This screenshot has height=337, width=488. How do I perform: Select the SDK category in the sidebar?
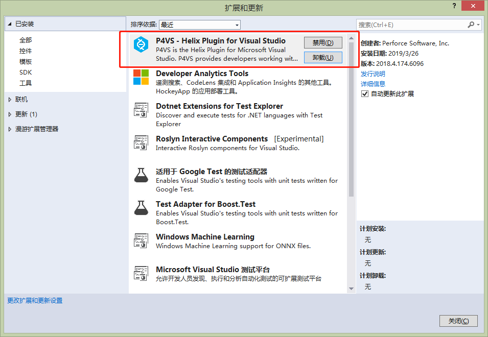click(25, 72)
